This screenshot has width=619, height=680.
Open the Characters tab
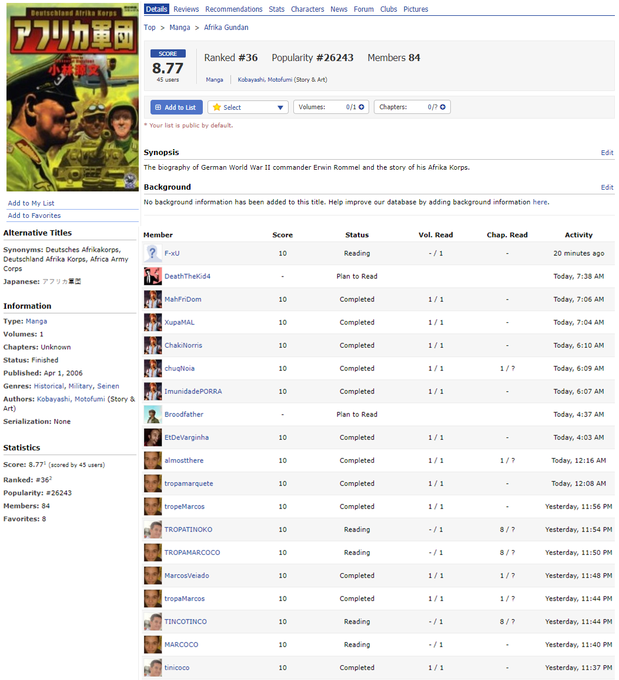[x=307, y=9]
